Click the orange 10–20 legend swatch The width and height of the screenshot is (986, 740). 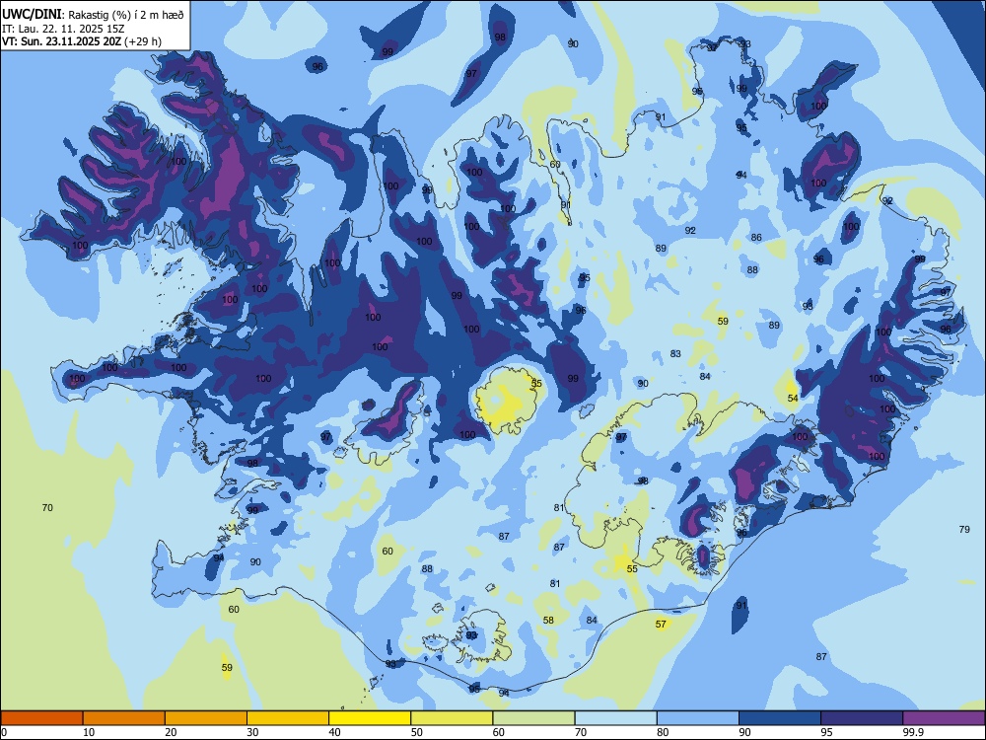124,718
